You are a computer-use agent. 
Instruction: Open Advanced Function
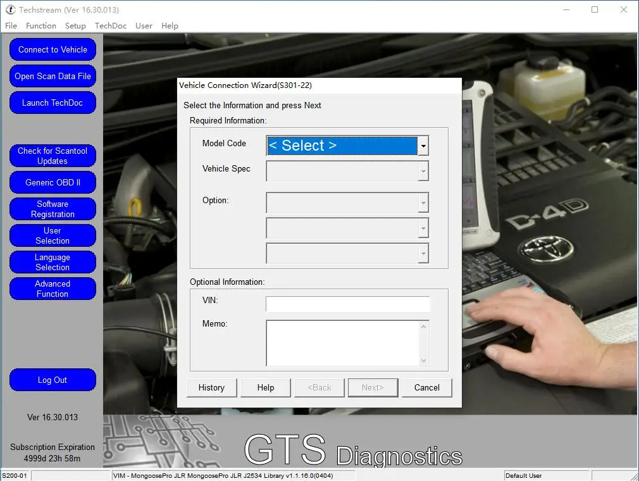click(x=53, y=289)
